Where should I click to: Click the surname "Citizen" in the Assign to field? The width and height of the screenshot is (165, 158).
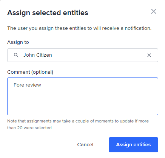click(44, 55)
